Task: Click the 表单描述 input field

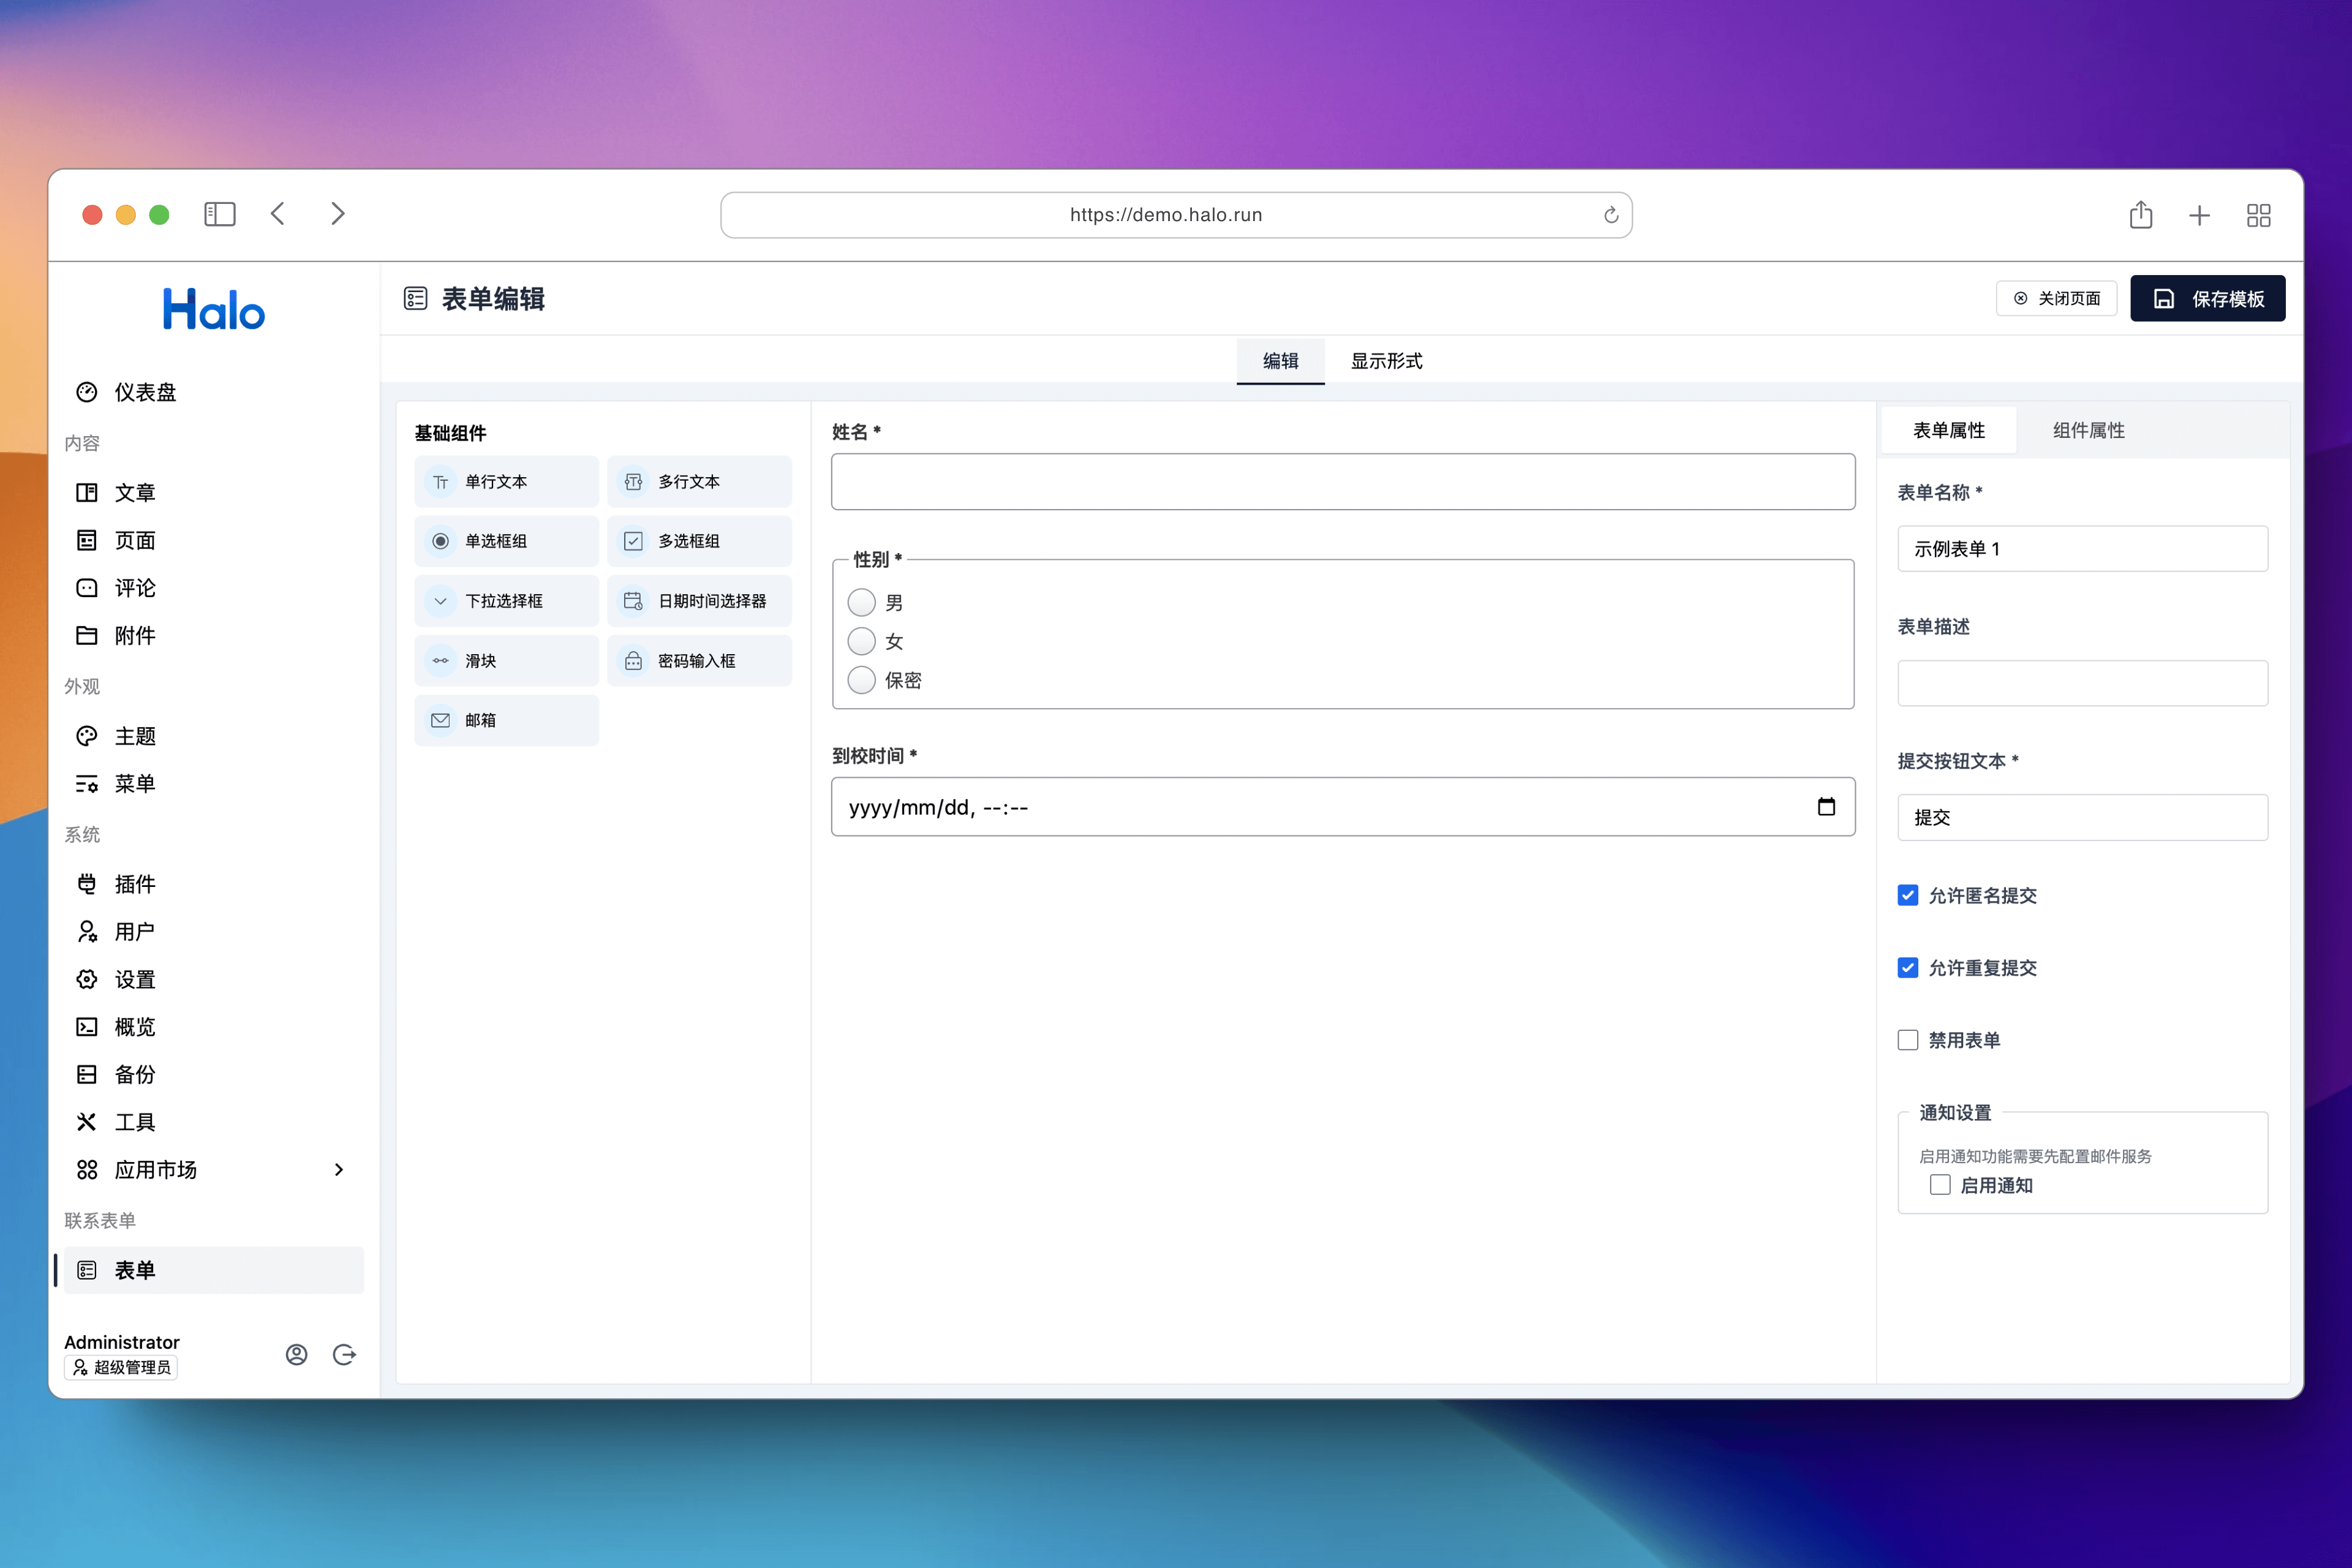Action: point(2082,683)
